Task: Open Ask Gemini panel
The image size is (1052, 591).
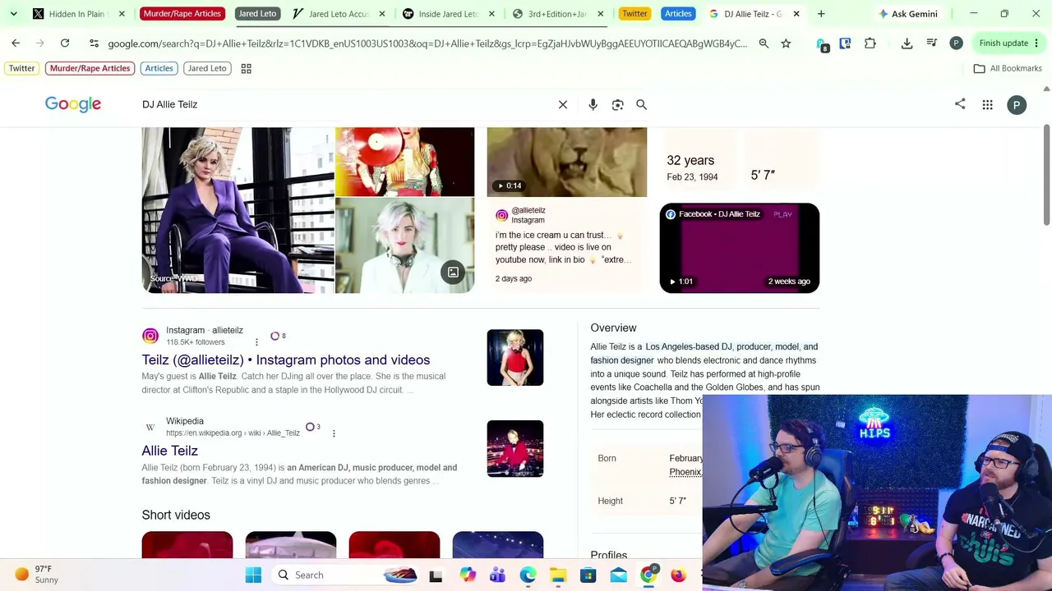Action: click(907, 14)
